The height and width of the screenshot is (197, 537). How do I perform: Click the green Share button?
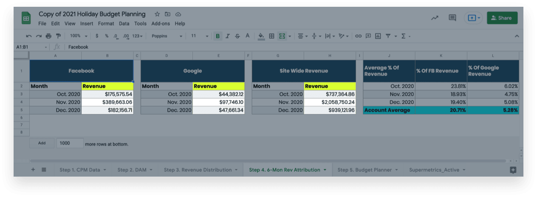502,18
